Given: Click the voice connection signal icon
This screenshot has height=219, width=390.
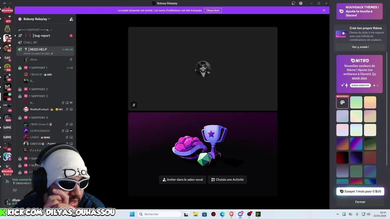Looking at the screenshot, I should point(7,181).
